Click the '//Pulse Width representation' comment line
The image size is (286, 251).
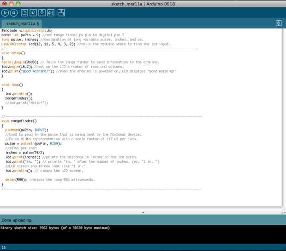[71, 139]
